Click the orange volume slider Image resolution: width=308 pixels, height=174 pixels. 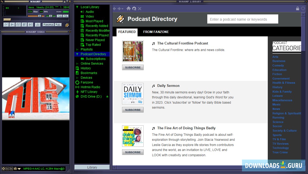coord(36,16)
